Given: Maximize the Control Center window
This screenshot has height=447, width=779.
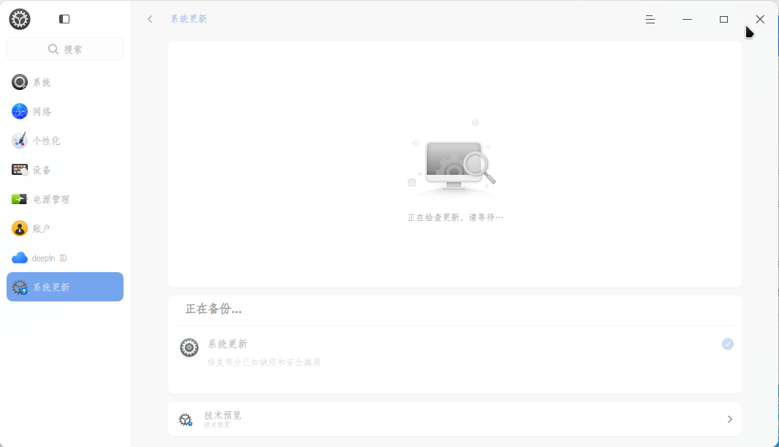Looking at the screenshot, I should (724, 20).
